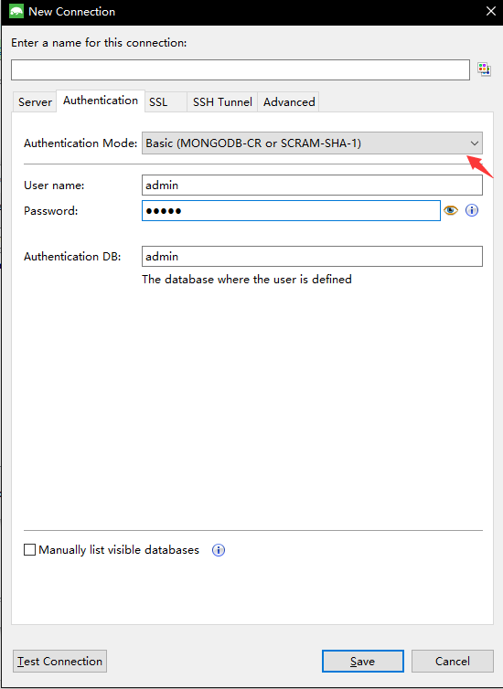Open the password info icon
Screen dimensions: 503x689
(472, 210)
